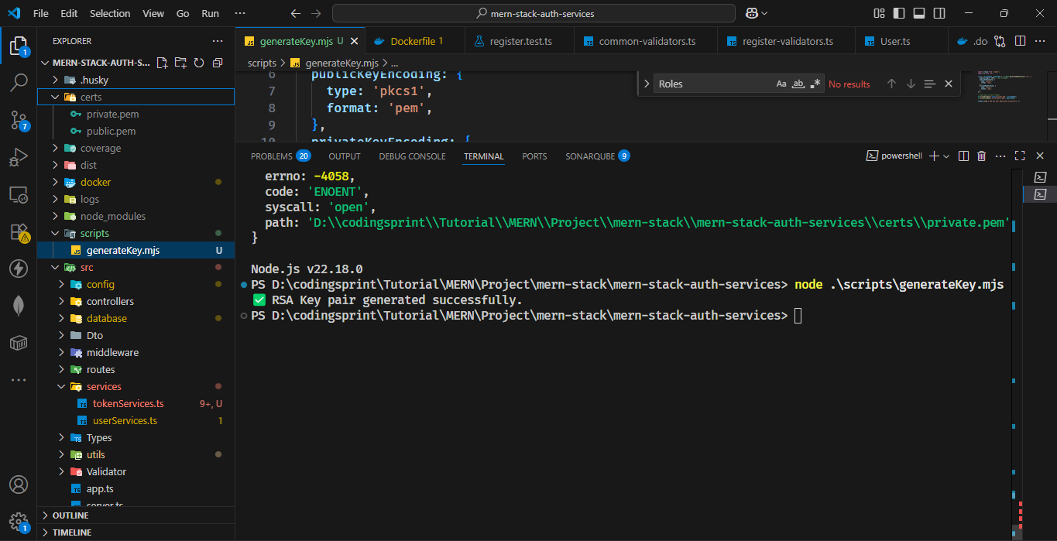Split the terminal
The image size is (1057, 541).
tap(964, 156)
